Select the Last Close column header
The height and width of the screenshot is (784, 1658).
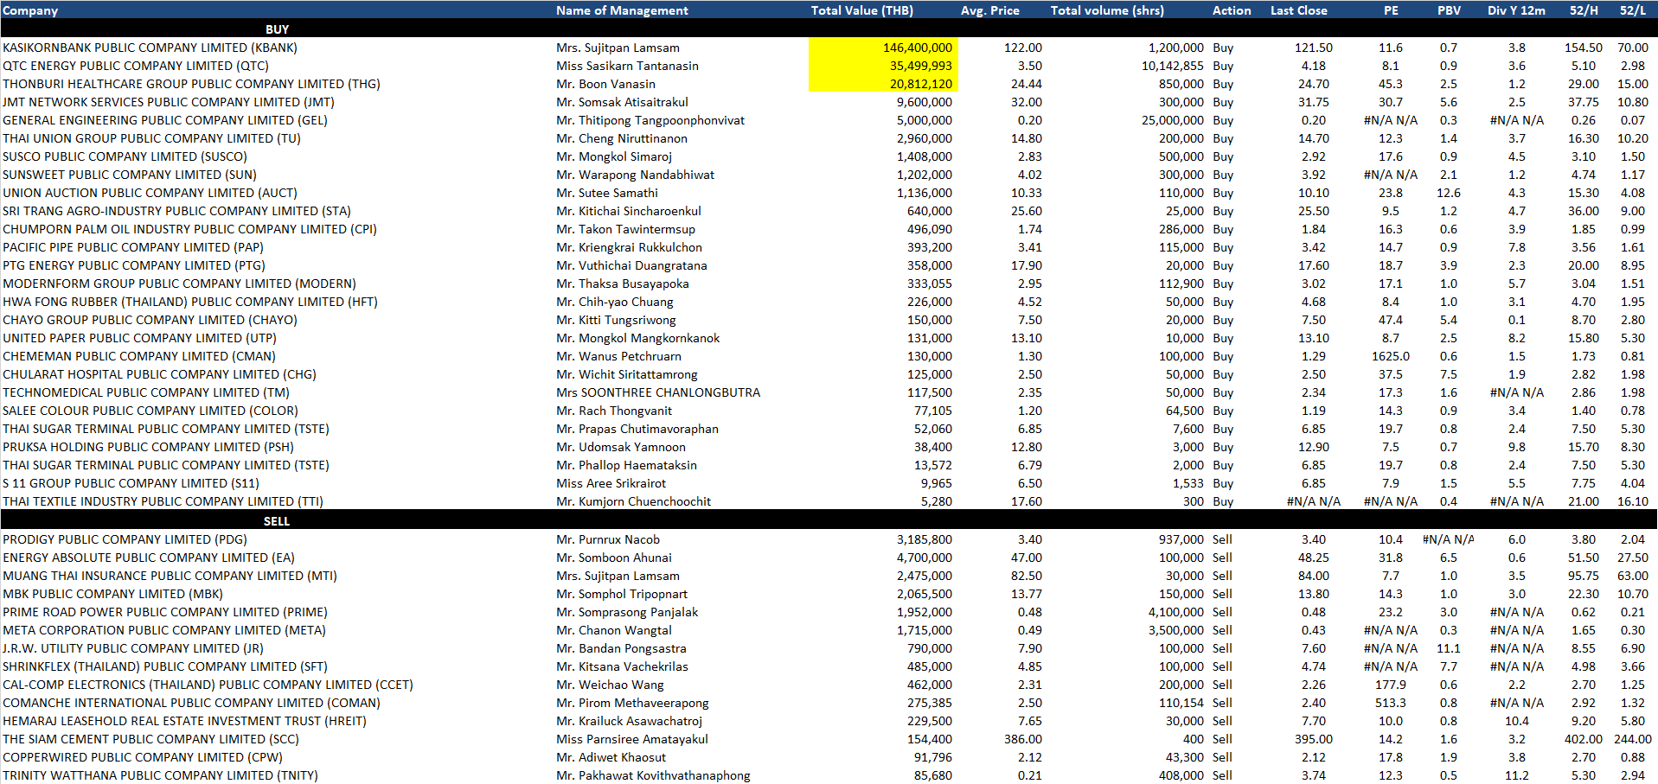click(1298, 10)
